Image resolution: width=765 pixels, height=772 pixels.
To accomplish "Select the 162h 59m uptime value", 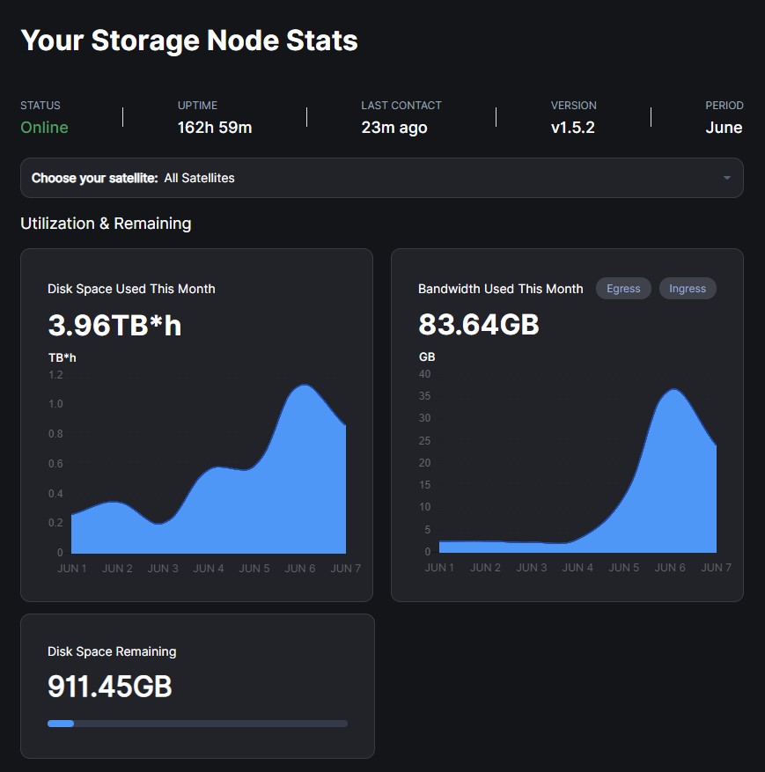I will [215, 128].
